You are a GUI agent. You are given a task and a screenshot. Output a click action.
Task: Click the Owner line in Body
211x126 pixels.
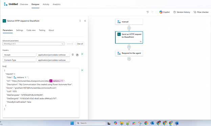click(31, 88)
